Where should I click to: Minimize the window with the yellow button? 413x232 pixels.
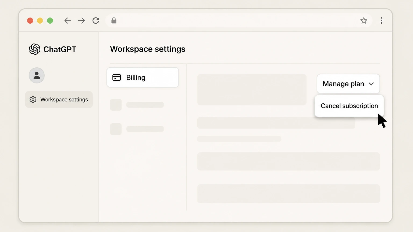coord(40,21)
